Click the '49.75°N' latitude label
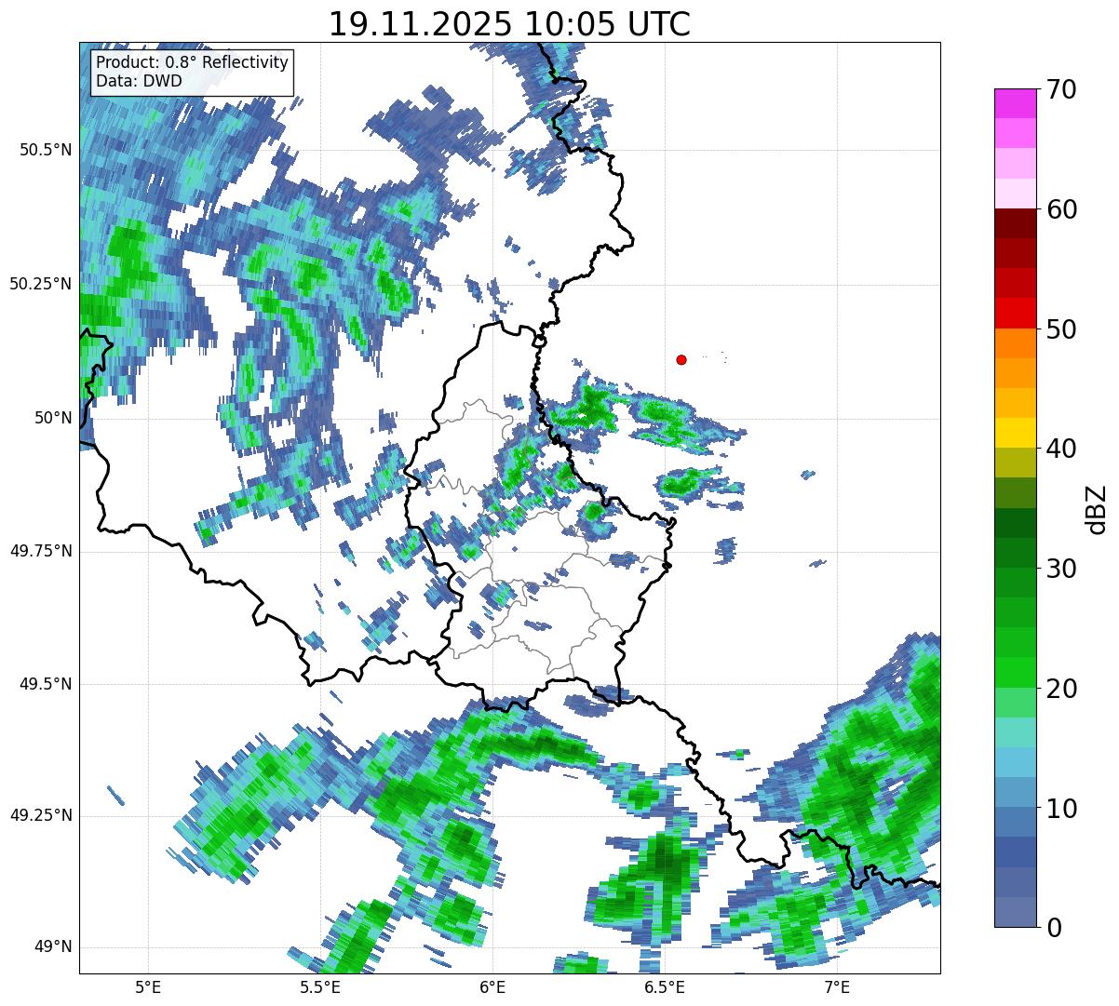1119x1006 pixels. coord(41,551)
